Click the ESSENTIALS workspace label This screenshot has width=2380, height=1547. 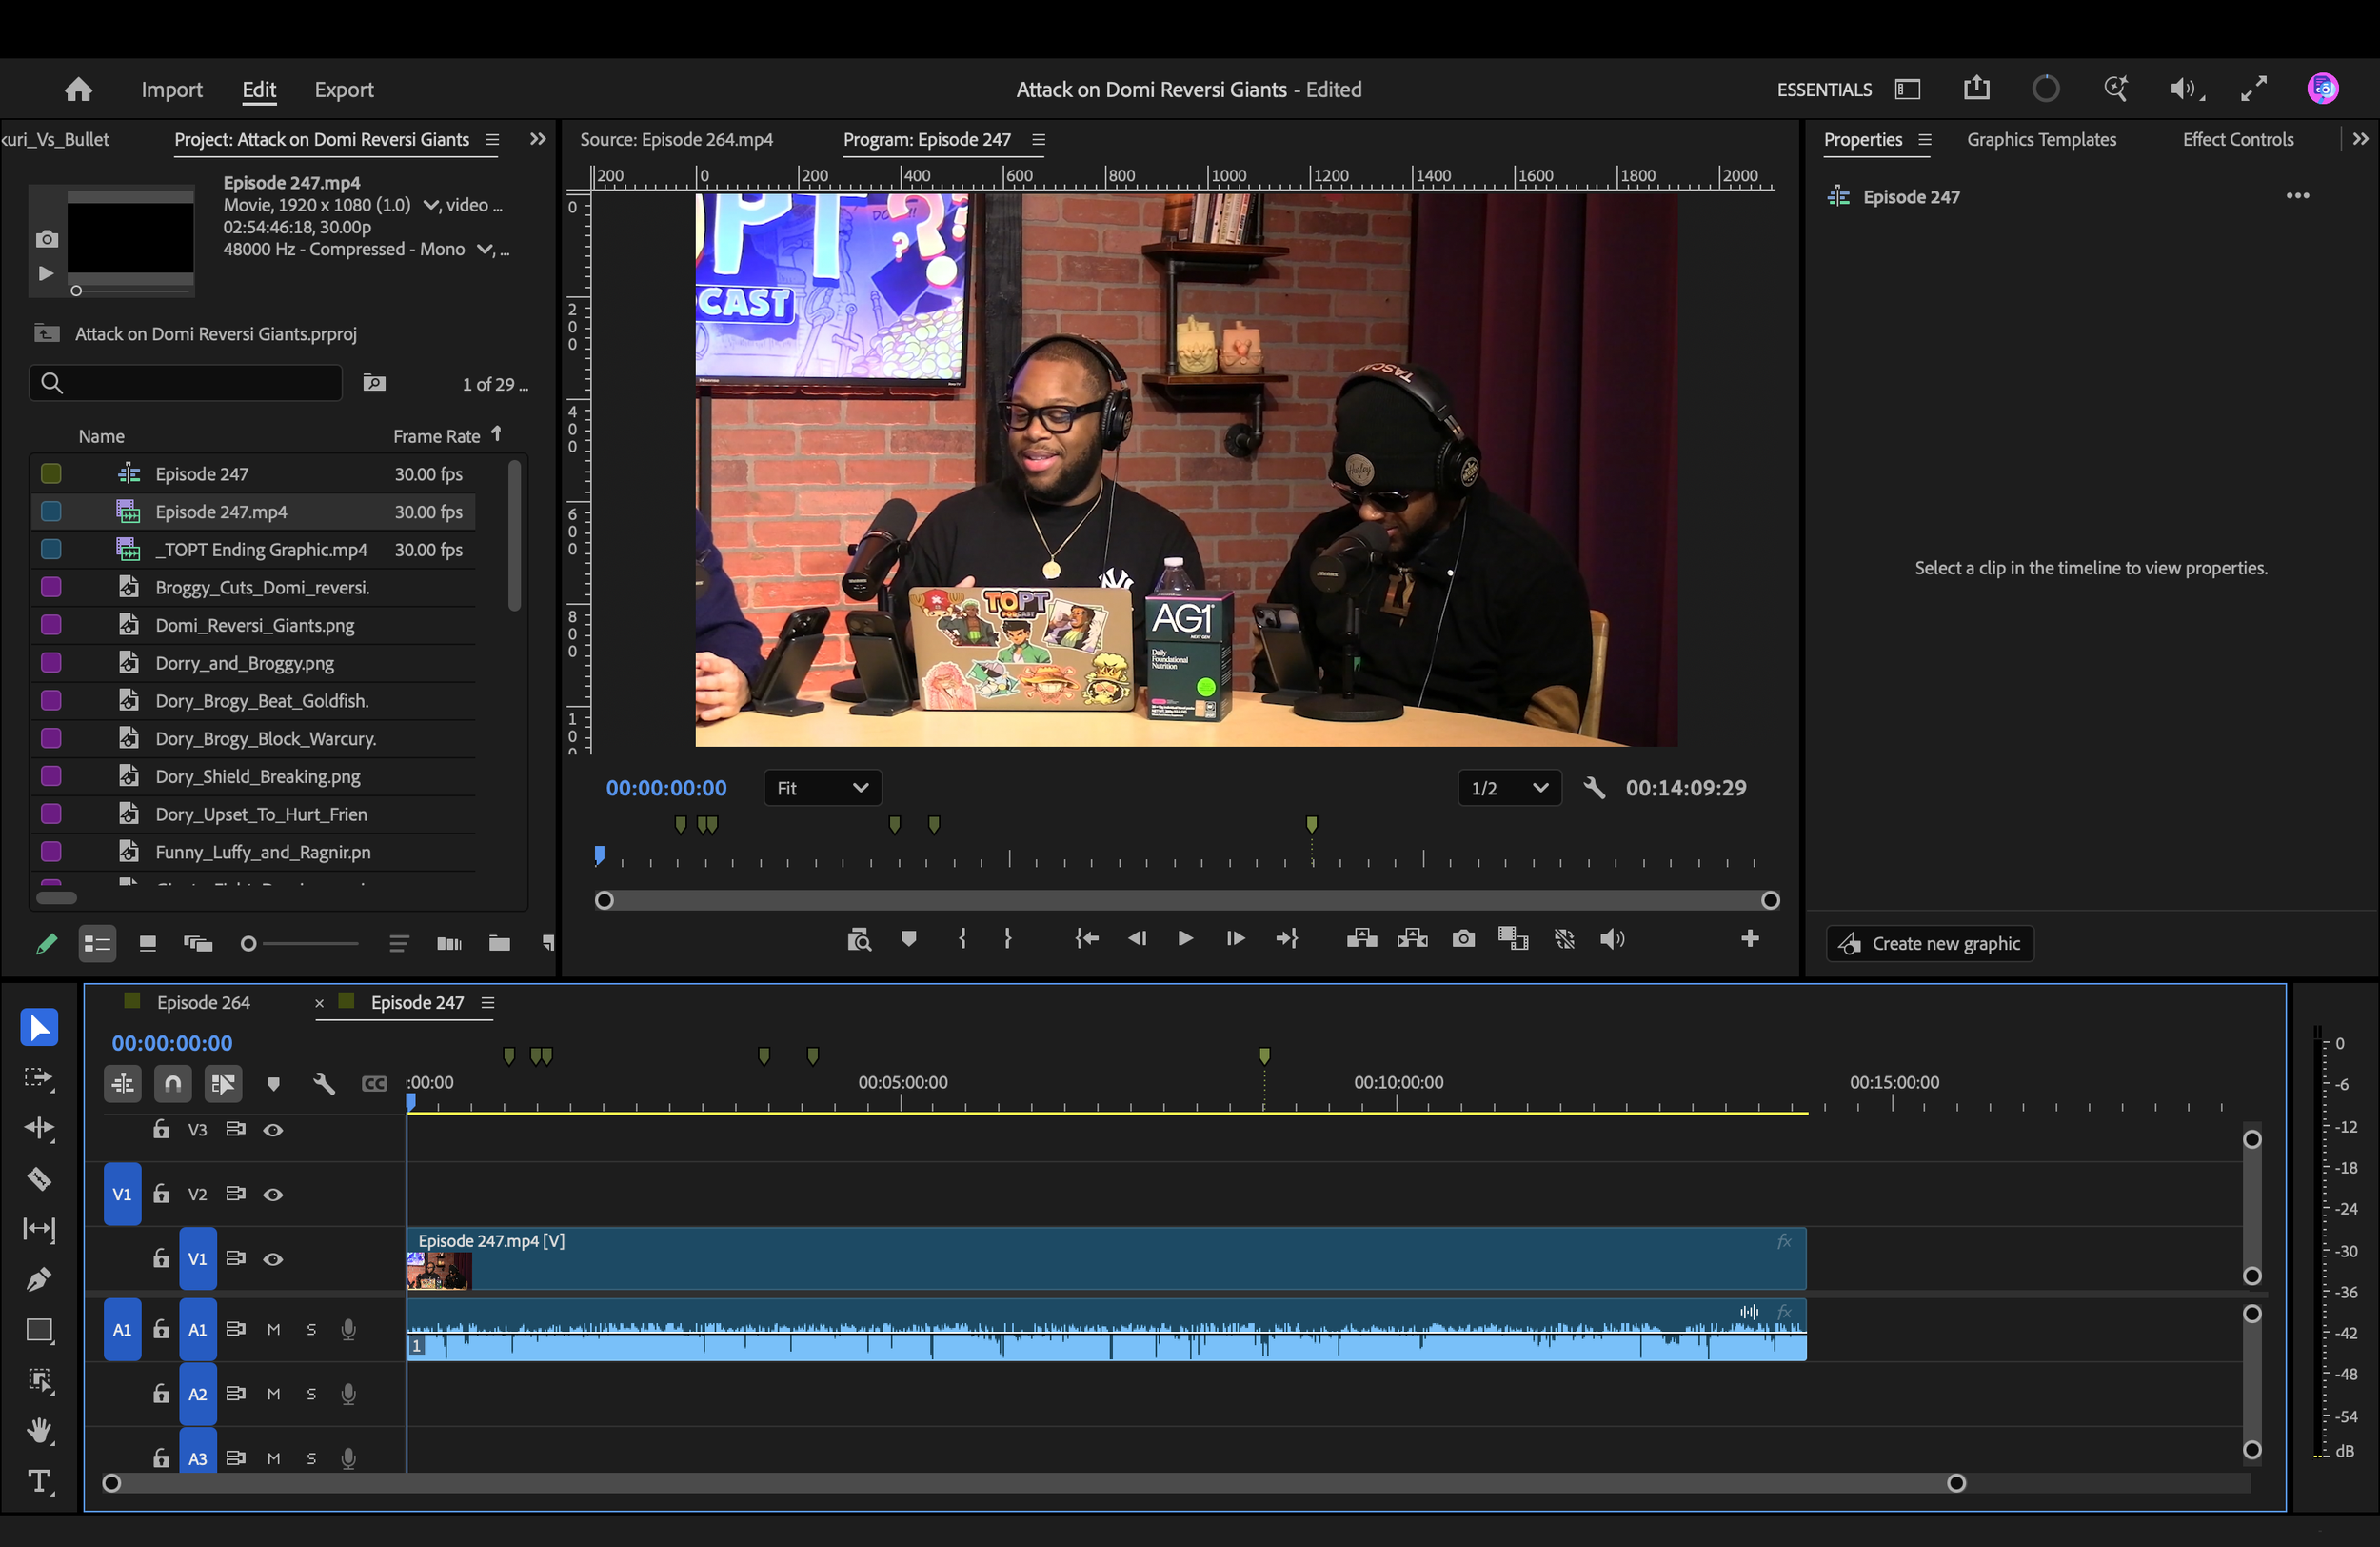(1824, 90)
